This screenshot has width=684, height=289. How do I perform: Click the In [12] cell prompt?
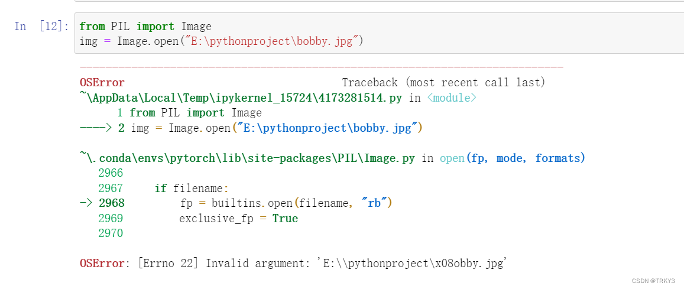(x=41, y=26)
